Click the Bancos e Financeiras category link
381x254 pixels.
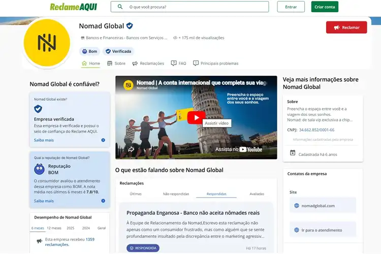pos(126,38)
